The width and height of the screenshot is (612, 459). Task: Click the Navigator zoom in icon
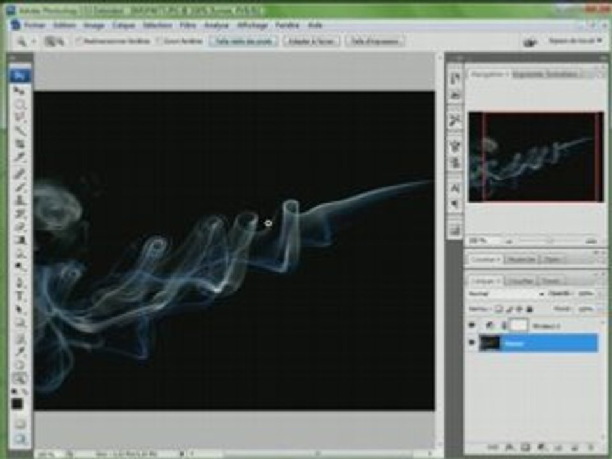(x=591, y=241)
